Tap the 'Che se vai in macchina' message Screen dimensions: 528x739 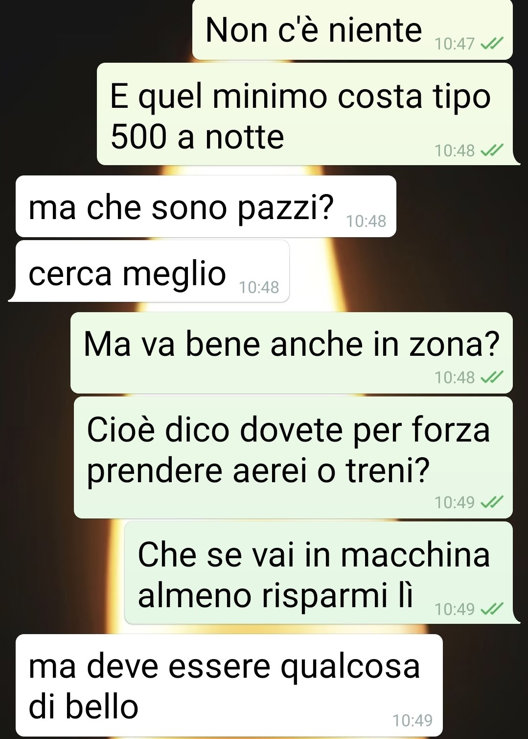point(319,573)
